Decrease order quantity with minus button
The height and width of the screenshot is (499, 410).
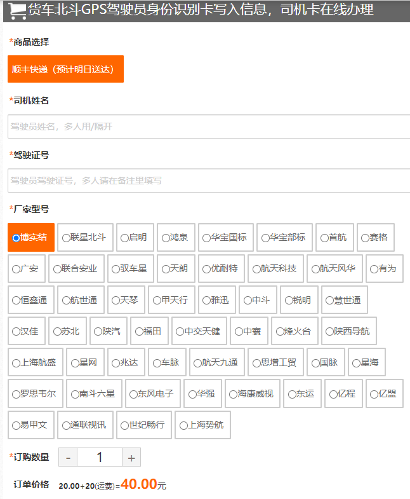tap(68, 458)
